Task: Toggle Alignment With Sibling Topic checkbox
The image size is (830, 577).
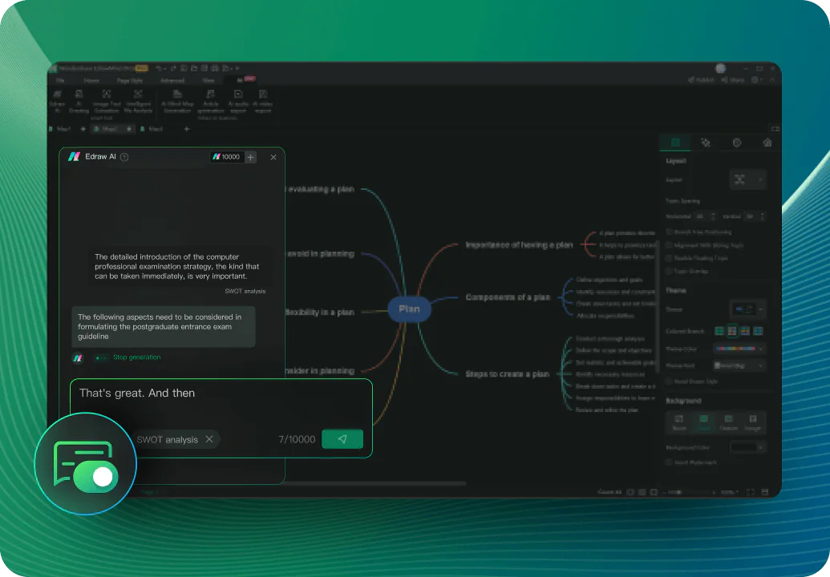Action: [x=669, y=245]
